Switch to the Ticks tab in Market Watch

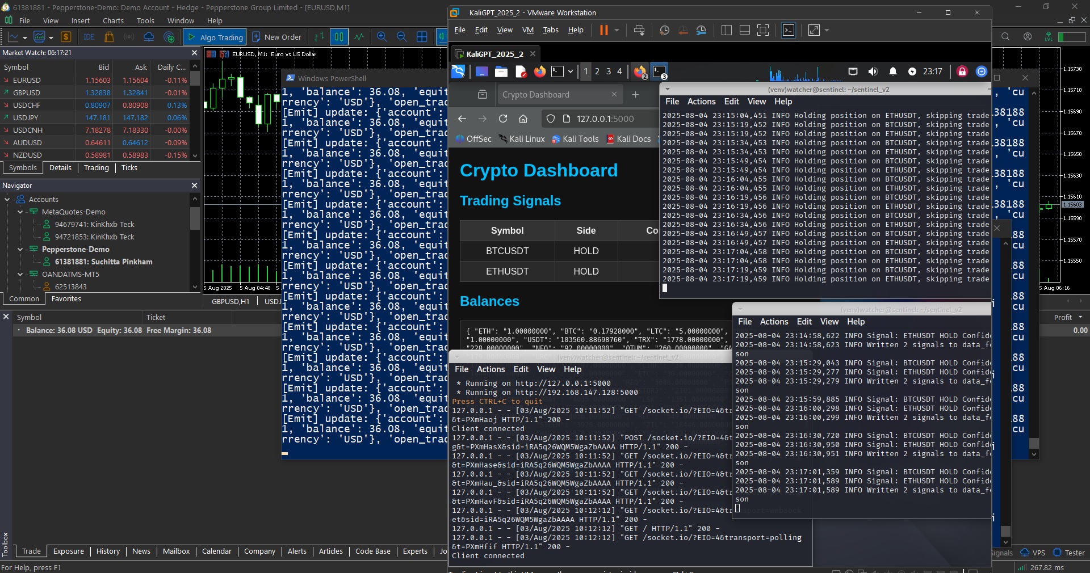click(x=129, y=168)
